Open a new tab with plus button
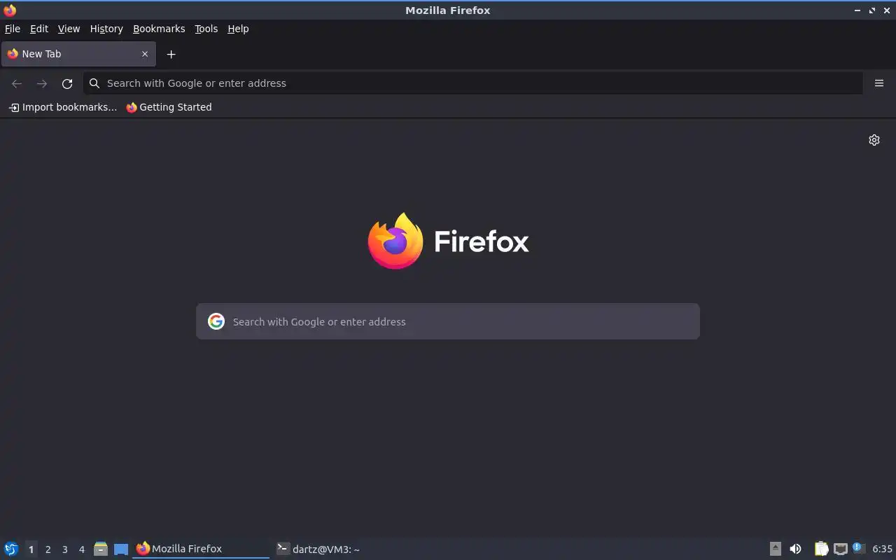This screenshot has width=896, height=560. point(171,54)
